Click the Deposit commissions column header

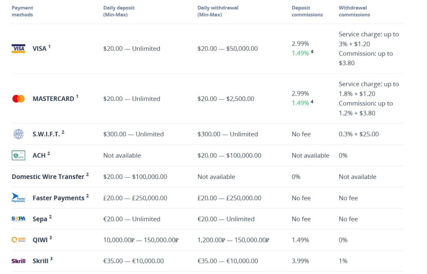coord(307,11)
